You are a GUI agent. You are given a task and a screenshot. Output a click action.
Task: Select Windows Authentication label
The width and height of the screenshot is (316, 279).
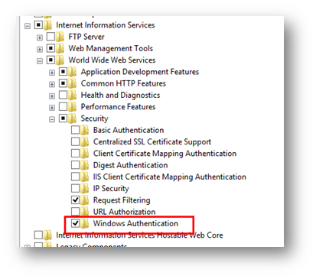(x=135, y=223)
